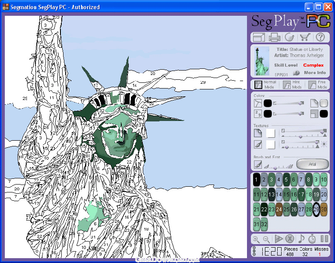Click the page background icon under Colors
This screenshot has height=263, width=335.
pyautogui.click(x=314, y=103)
